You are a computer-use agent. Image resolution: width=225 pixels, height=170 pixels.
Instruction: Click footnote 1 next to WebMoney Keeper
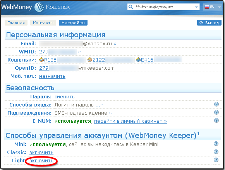coord(198,134)
